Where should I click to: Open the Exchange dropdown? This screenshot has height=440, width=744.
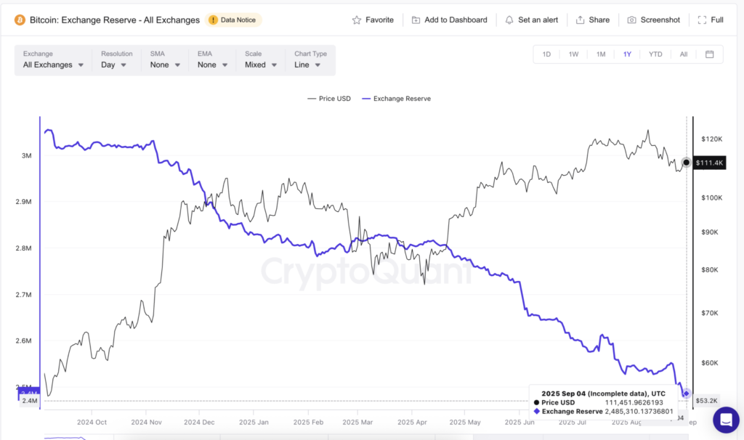coord(51,64)
